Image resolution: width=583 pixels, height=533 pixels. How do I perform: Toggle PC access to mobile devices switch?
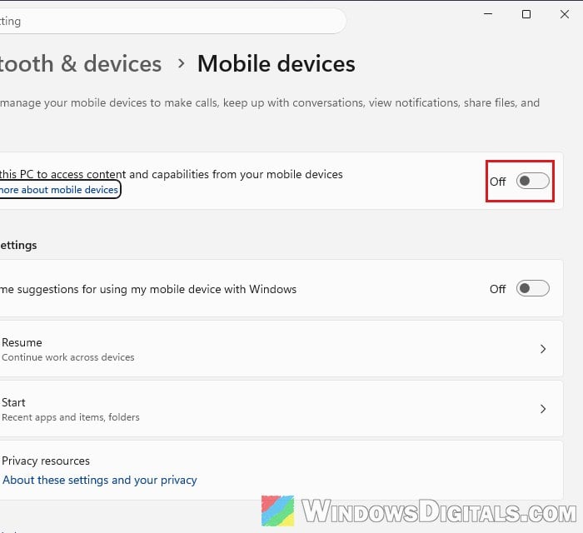(532, 181)
